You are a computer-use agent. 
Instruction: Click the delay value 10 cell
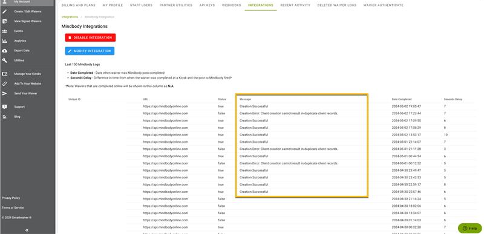[x=446, y=135]
